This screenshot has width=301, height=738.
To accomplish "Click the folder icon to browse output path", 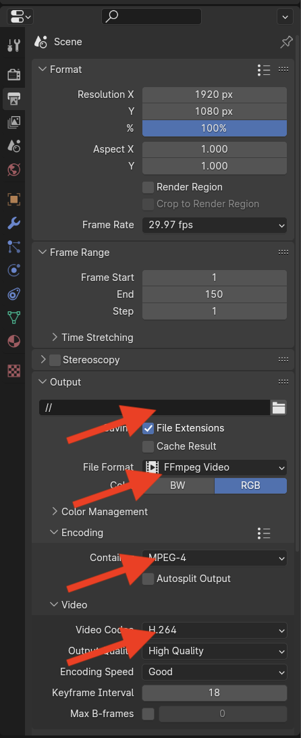I will [279, 408].
